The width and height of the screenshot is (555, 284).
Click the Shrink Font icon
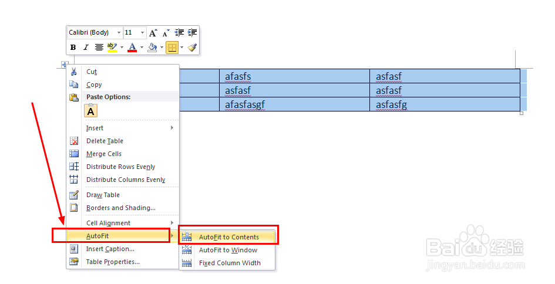pos(166,33)
